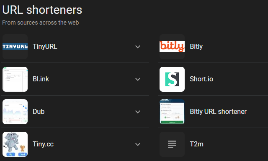Open the Bitly URL shortener text link
268x161 pixels.
218,111
